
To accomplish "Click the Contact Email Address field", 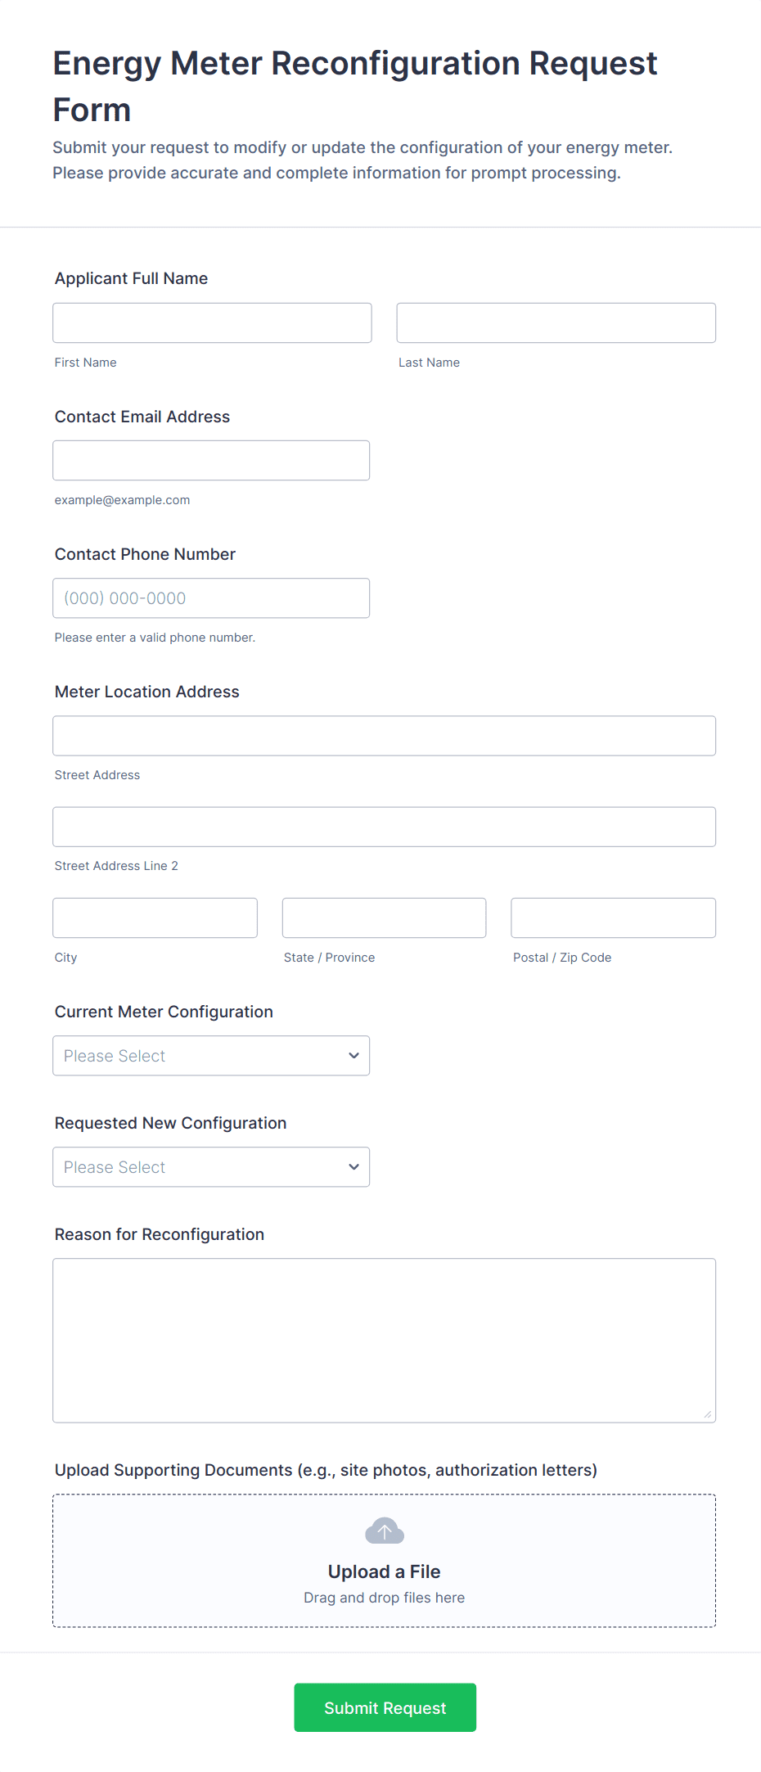I will [x=211, y=461].
